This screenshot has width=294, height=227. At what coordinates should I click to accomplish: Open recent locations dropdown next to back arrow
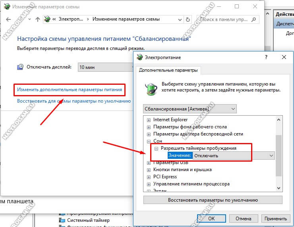29,19
